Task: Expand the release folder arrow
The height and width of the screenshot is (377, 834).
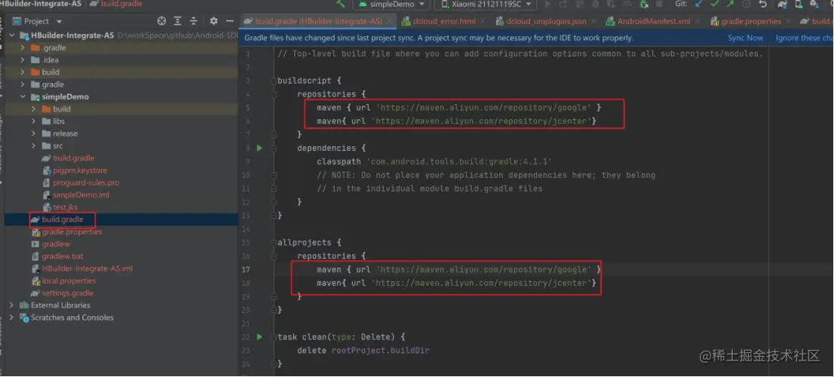Action: 33,133
